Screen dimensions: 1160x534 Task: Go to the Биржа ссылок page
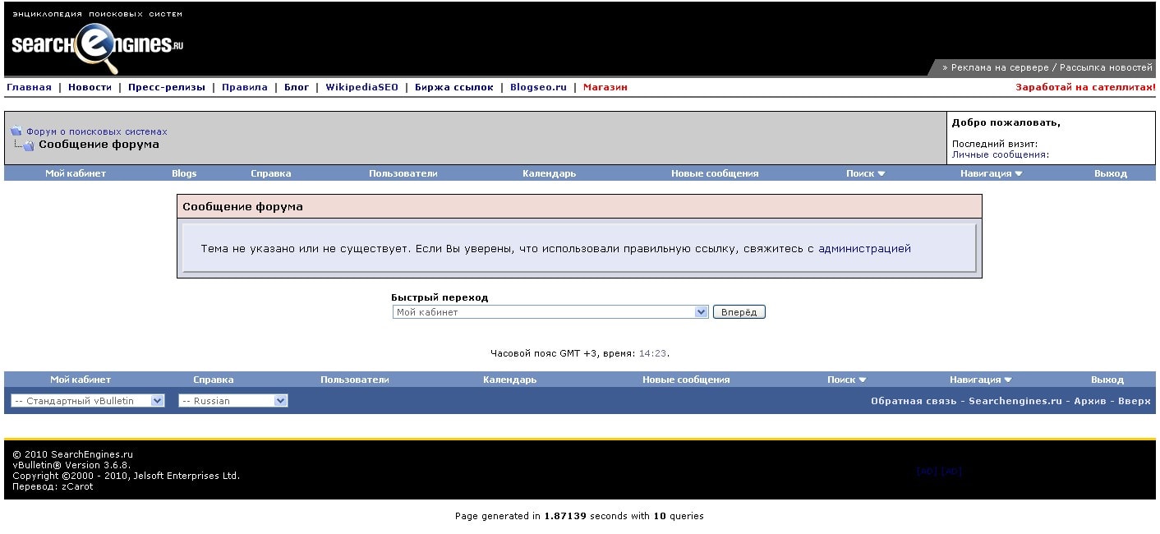point(454,87)
